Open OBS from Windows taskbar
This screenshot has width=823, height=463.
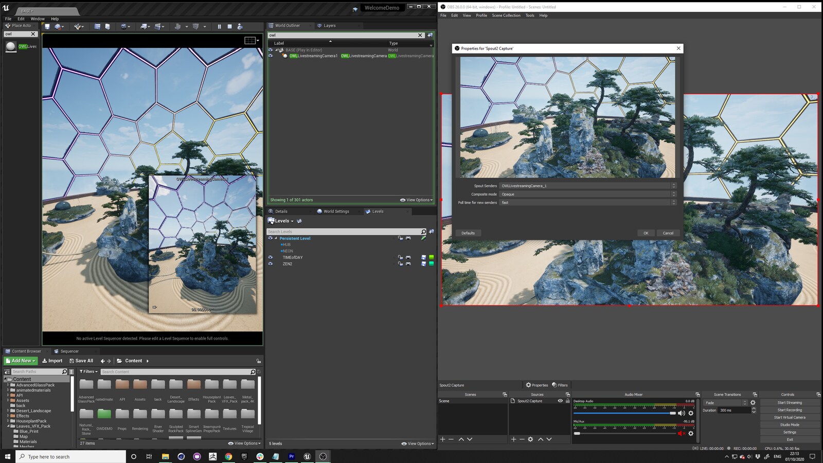point(323,456)
